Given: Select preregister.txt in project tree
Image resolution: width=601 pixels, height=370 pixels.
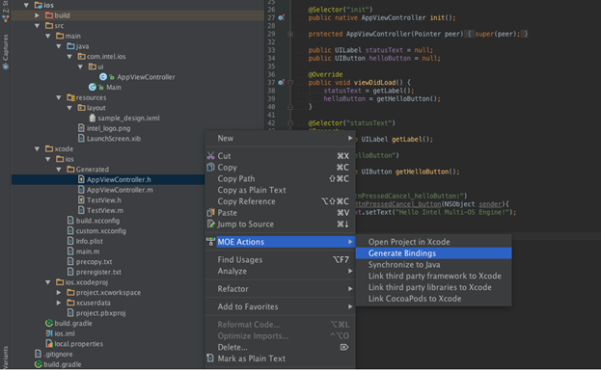Looking at the screenshot, I should 98,272.
